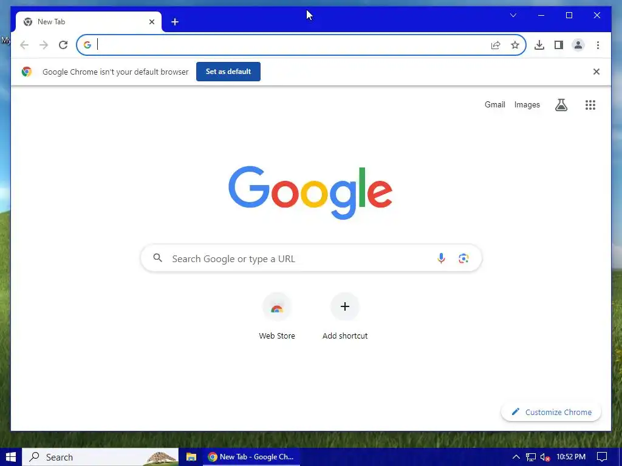Click Customize Chrome button
This screenshot has height=466, width=622.
point(551,412)
